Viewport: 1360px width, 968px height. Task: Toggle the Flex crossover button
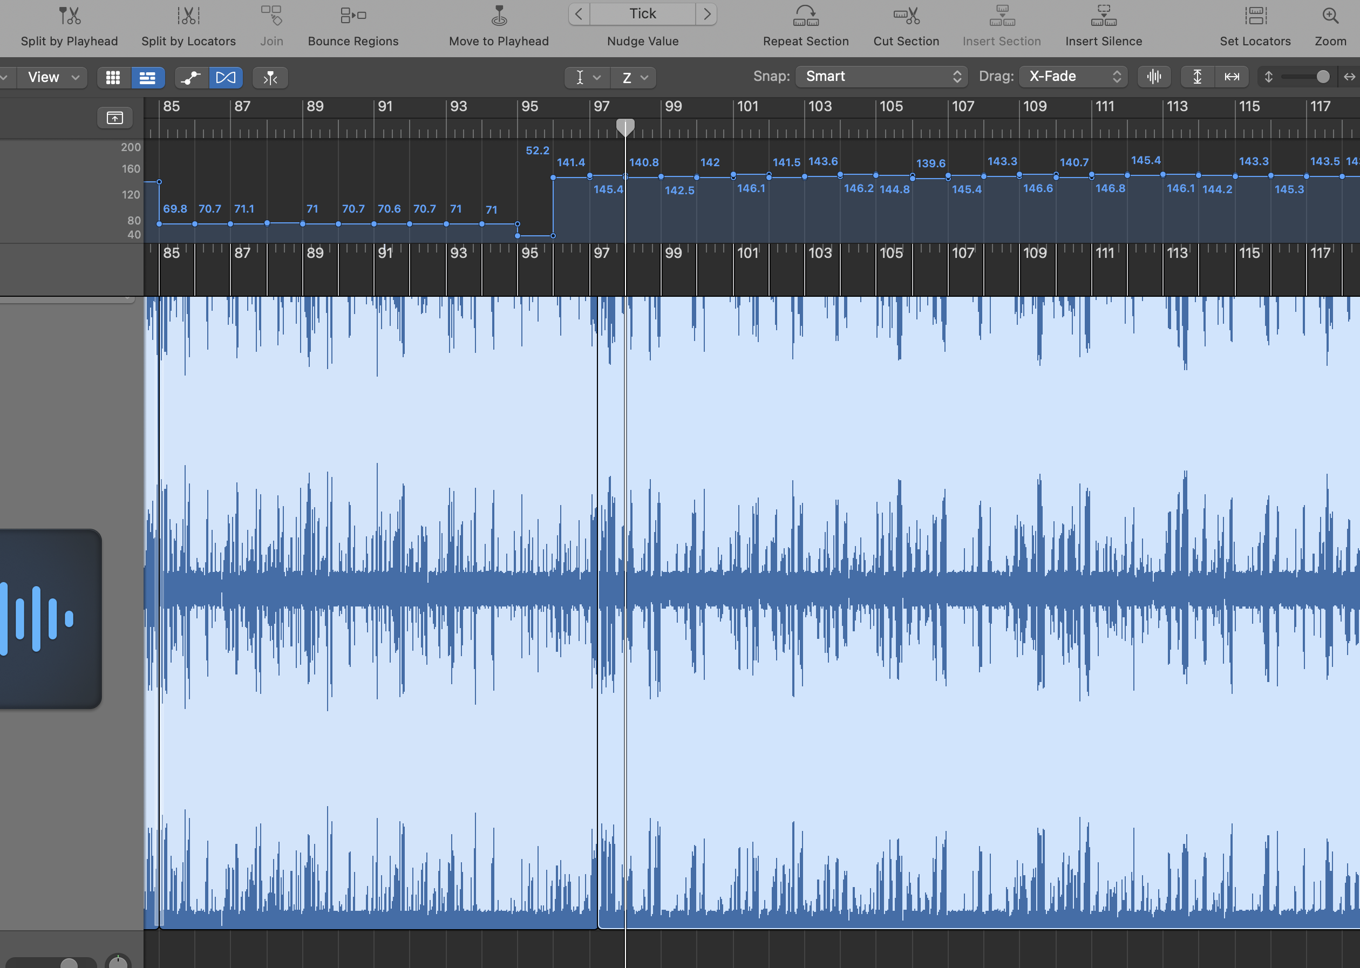(x=226, y=78)
